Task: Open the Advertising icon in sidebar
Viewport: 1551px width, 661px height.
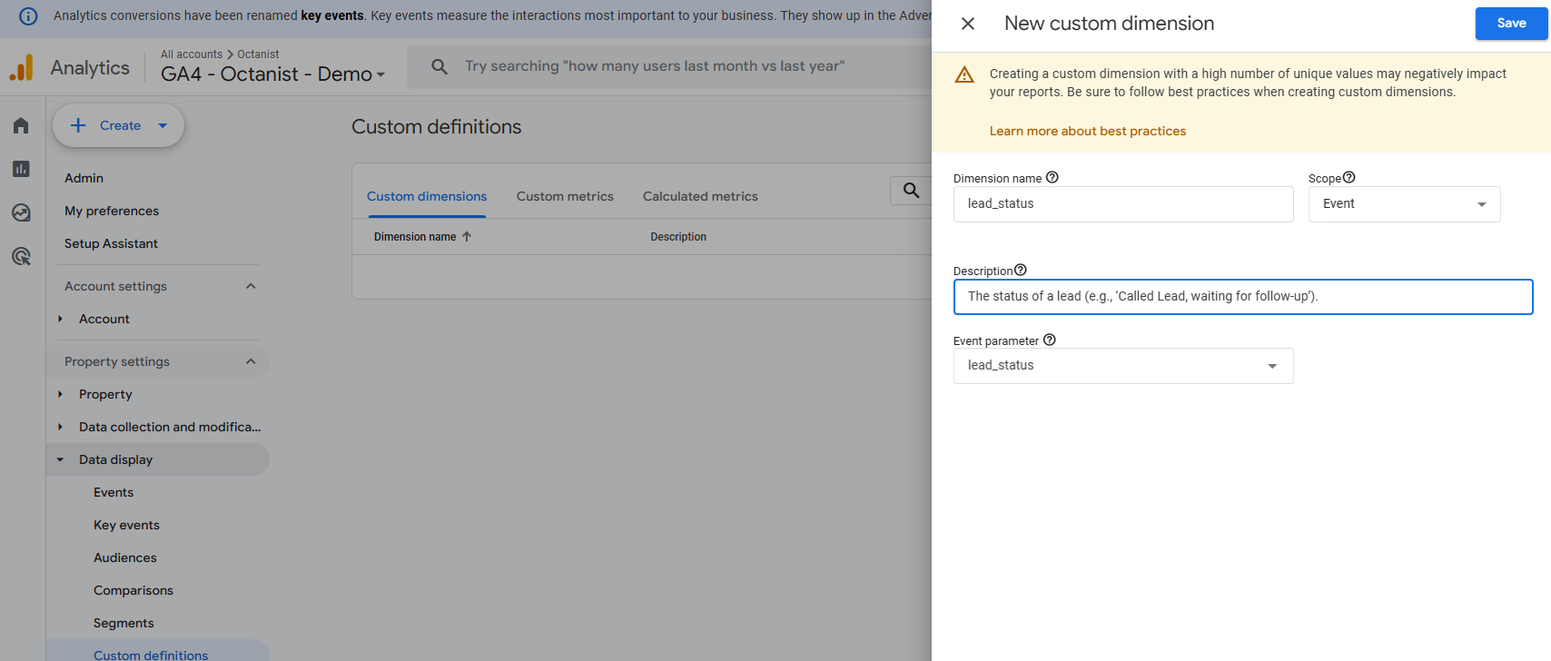Action: [21, 256]
